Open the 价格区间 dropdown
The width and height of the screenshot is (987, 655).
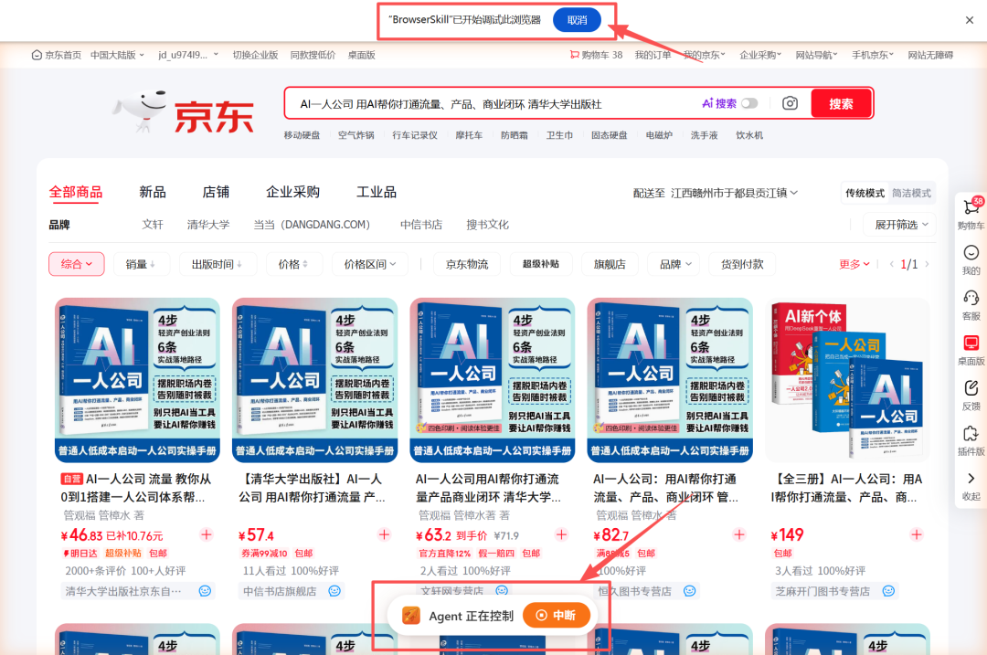pyautogui.click(x=369, y=264)
